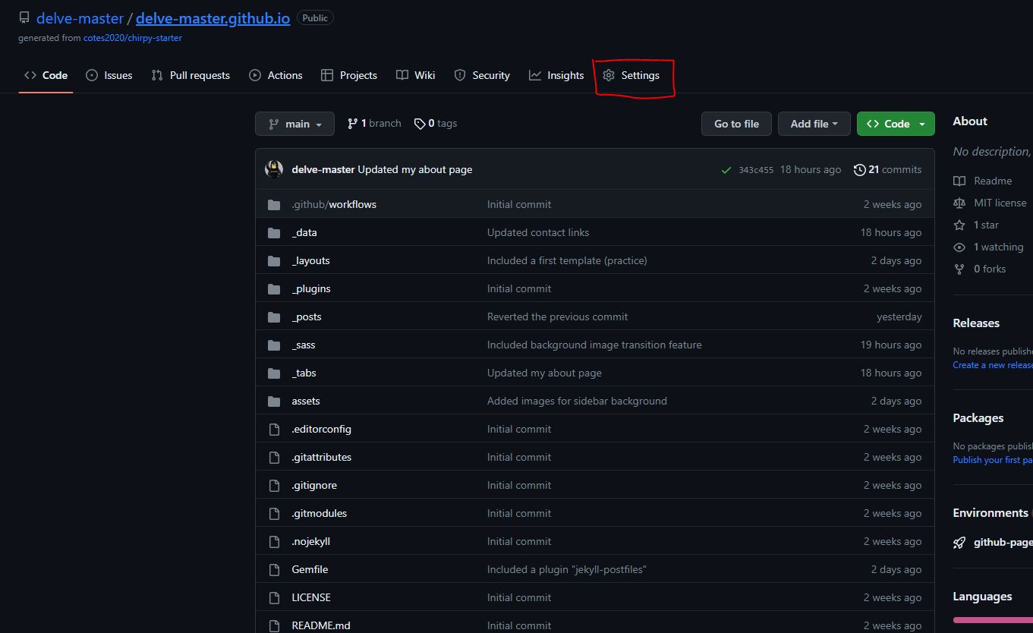The width and height of the screenshot is (1033, 633).
Task: Click the pink Languages bar
Action: (993, 620)
